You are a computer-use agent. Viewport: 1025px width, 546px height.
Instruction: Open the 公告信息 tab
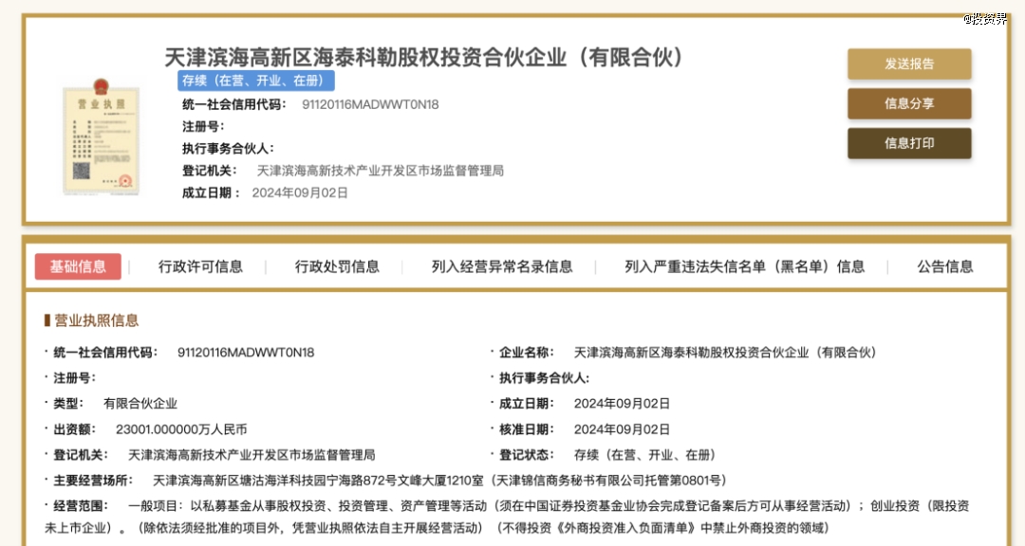[x=945, y=266]
